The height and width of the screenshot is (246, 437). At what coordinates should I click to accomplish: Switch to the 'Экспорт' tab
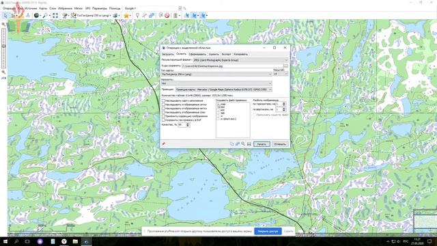tap(226, 55)
